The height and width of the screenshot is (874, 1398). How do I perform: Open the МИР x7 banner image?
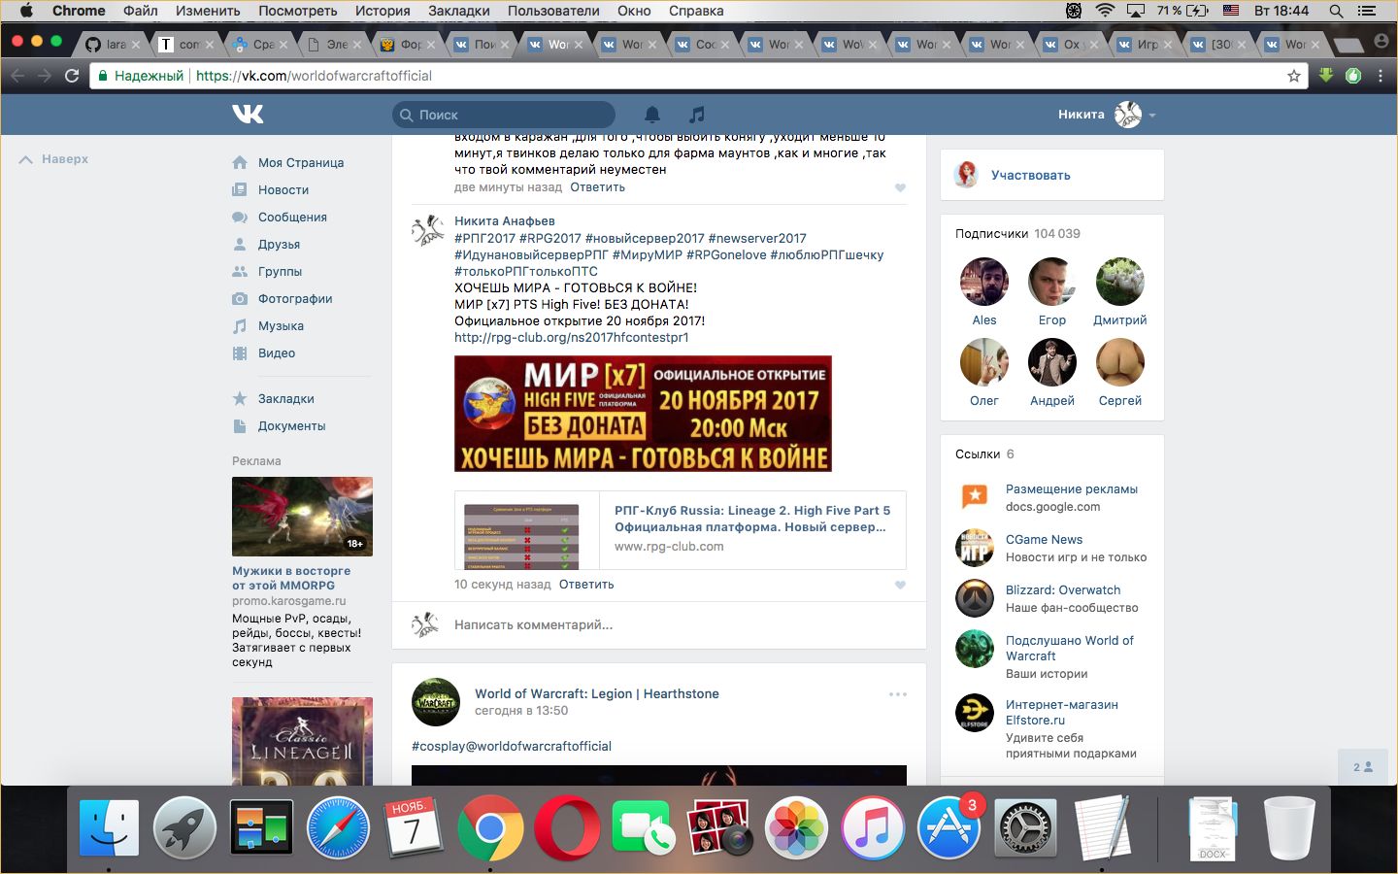coord(643,414)
